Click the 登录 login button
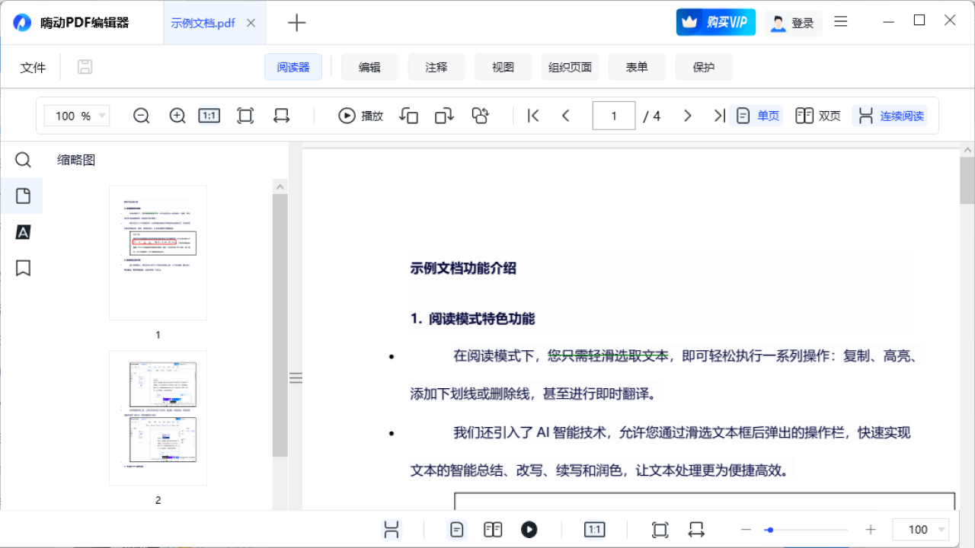Image resolution: width=975 pixels, height=548 pixels. pos(794,23)
